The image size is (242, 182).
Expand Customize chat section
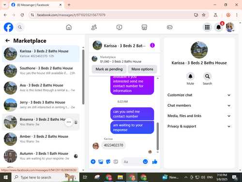[x=199, y=95]
